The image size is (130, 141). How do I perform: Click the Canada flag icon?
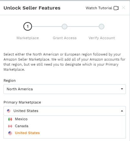coord(10,126)
